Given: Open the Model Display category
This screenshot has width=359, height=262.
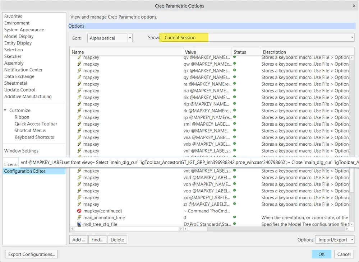Looking at the screenshot, I should pos(19,36).
